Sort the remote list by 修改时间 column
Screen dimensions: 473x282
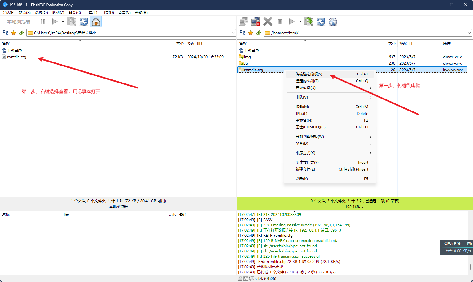[407, 43]
